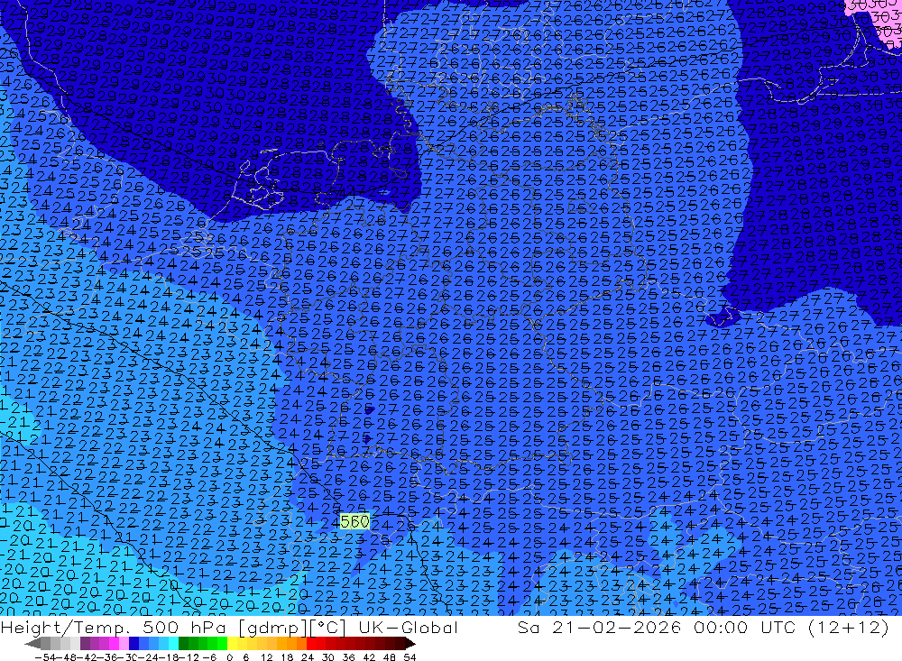The height and width of the screenshot is (661, 902).
Task: Click the '(12+12)' forecast offset text
Action: pyautogui.click(x=849, y=628)
